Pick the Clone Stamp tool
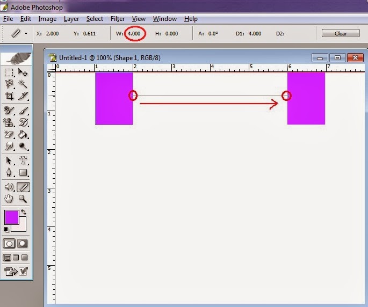Viewport: 368px width, 307px height. pos(9,122)
